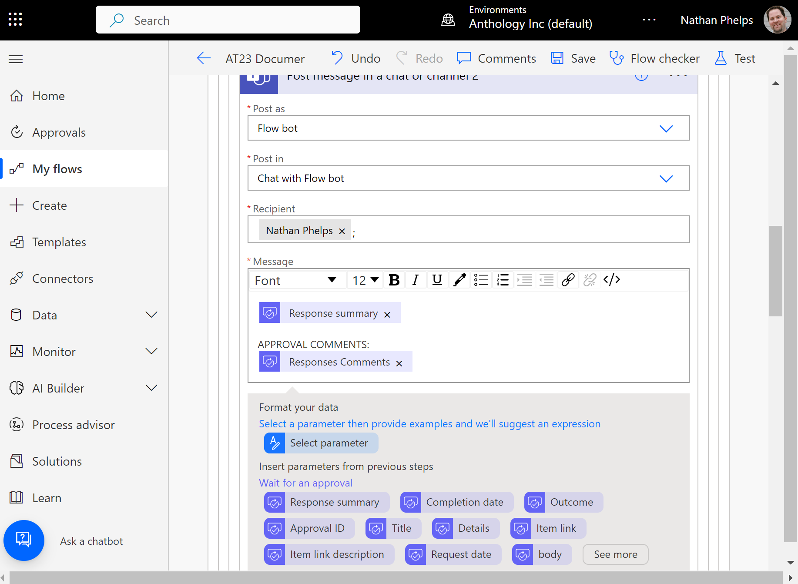Select My flows in the sidebar
The width and height of the screenshot is (798, 584).
(84, 169)
